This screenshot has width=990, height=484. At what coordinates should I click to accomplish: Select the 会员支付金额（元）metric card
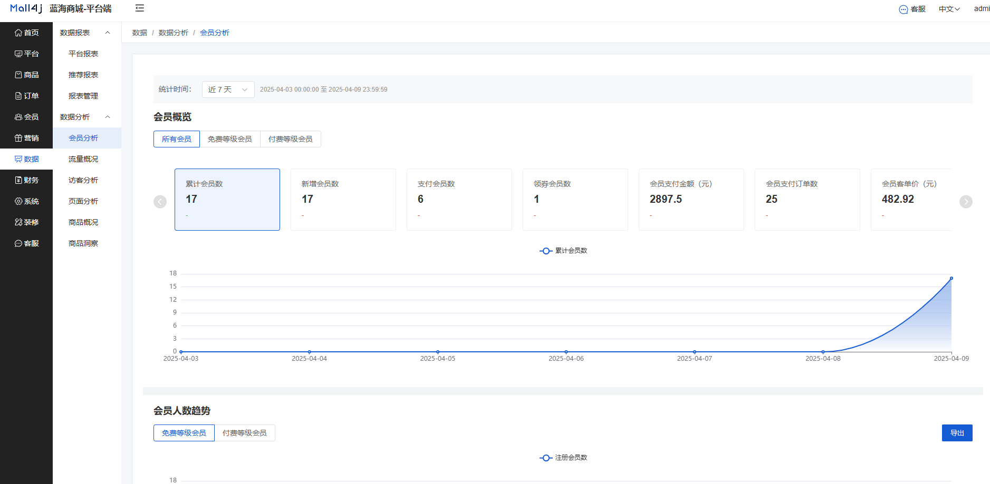click(x=691, y=200)
